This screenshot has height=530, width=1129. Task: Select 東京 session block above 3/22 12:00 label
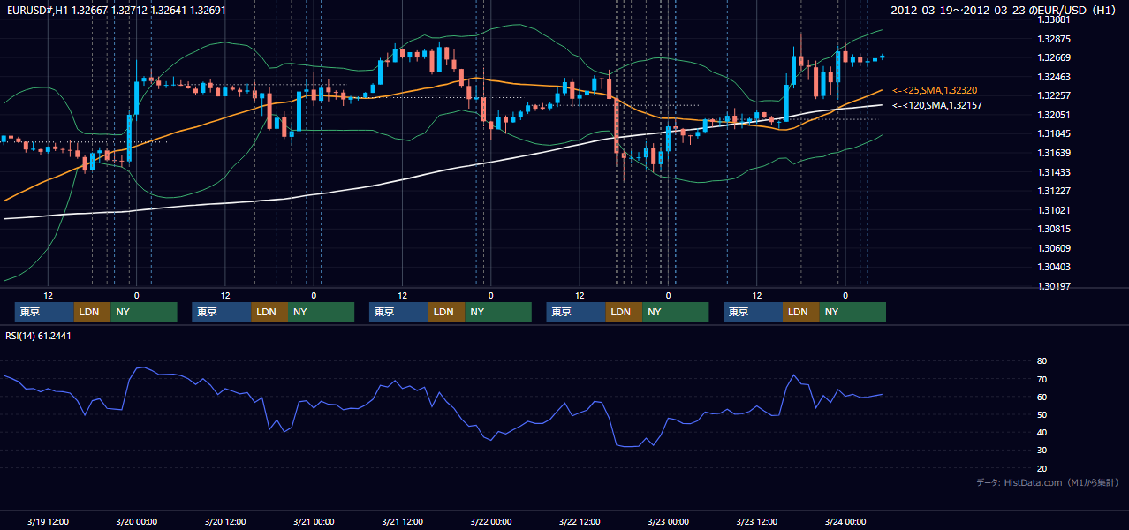pos(576,312)
